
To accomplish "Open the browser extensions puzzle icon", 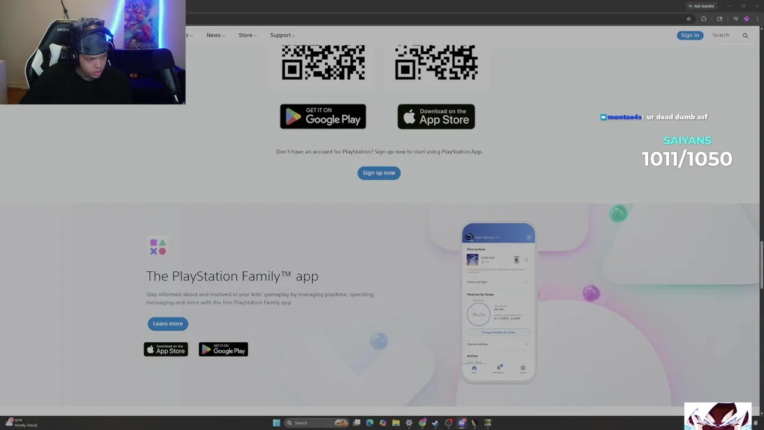I will [x=704, y=19].
